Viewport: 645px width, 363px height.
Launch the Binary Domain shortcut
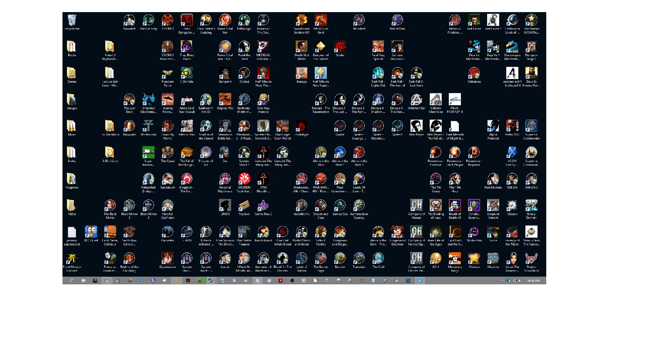click(x=531, y=209)
